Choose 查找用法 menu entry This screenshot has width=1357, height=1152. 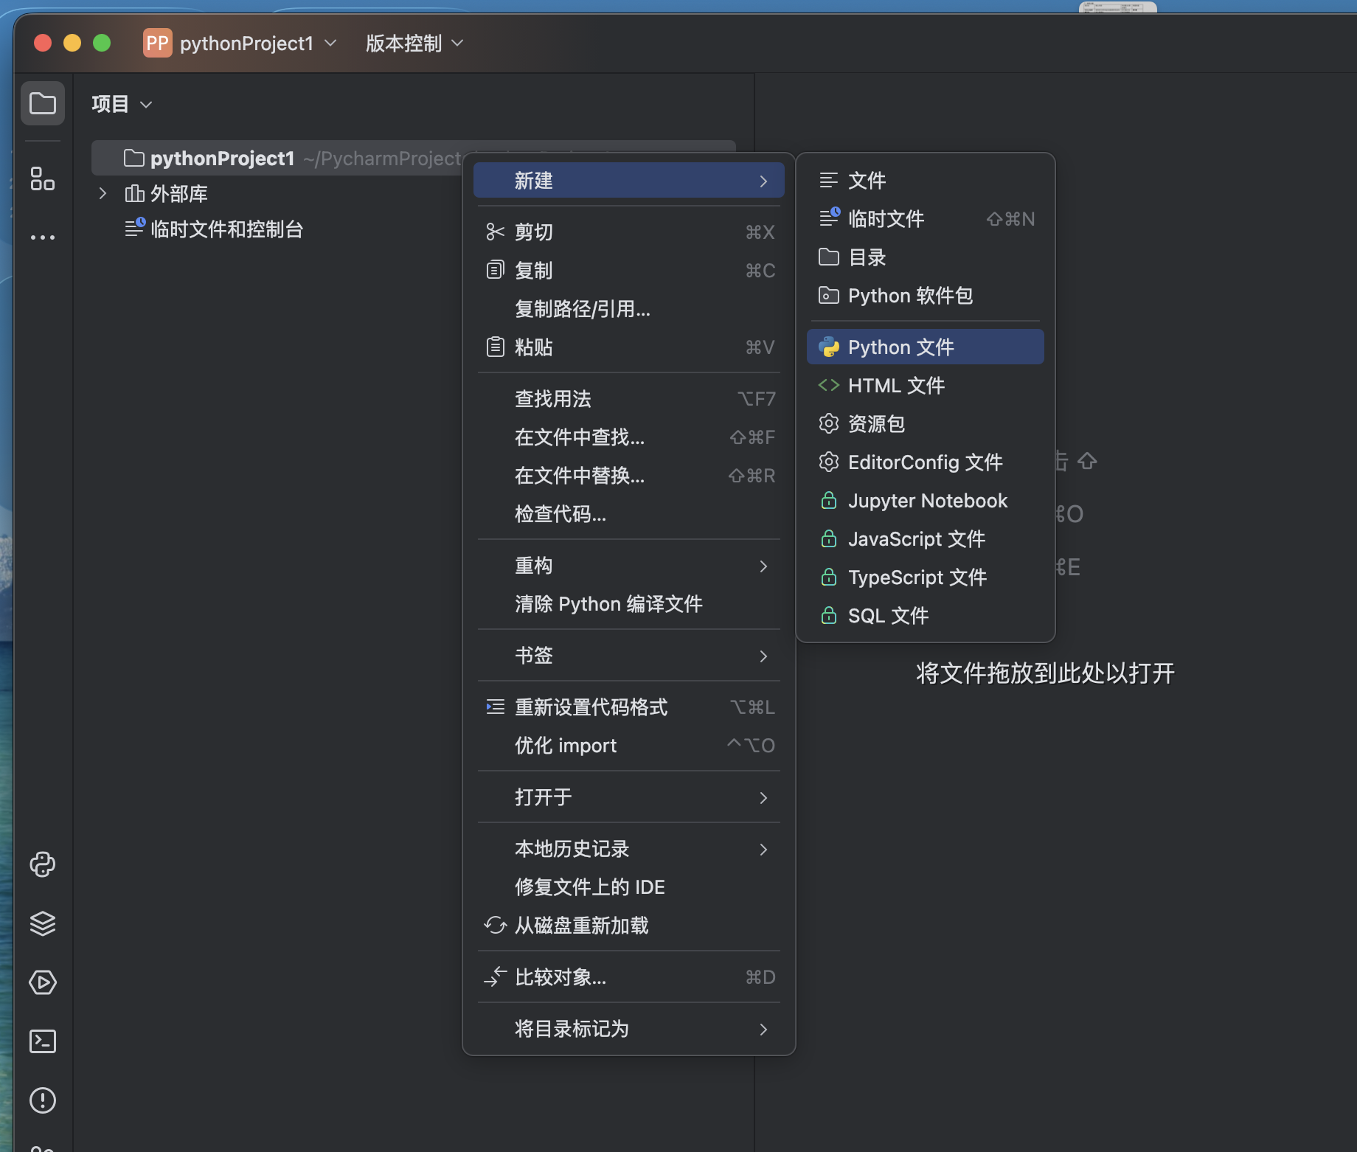(628, 399)
